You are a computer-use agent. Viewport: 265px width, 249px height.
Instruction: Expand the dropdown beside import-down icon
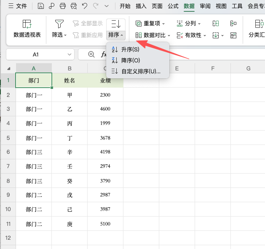click(x=222, y=35)
